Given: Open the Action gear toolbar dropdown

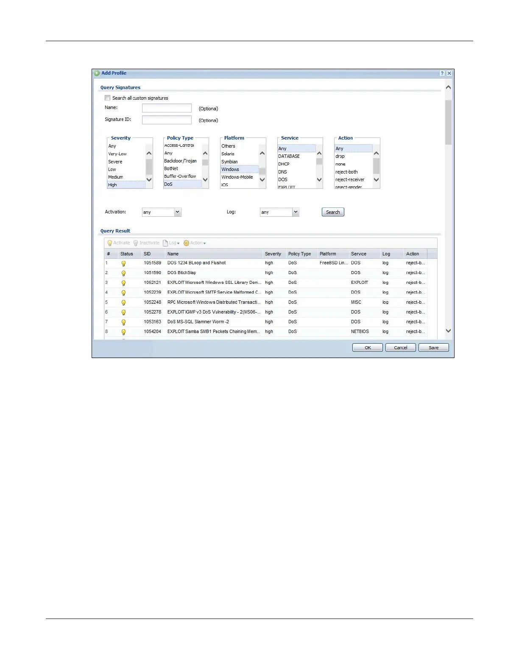Looking at the screenshot, I should pos(195,243).
